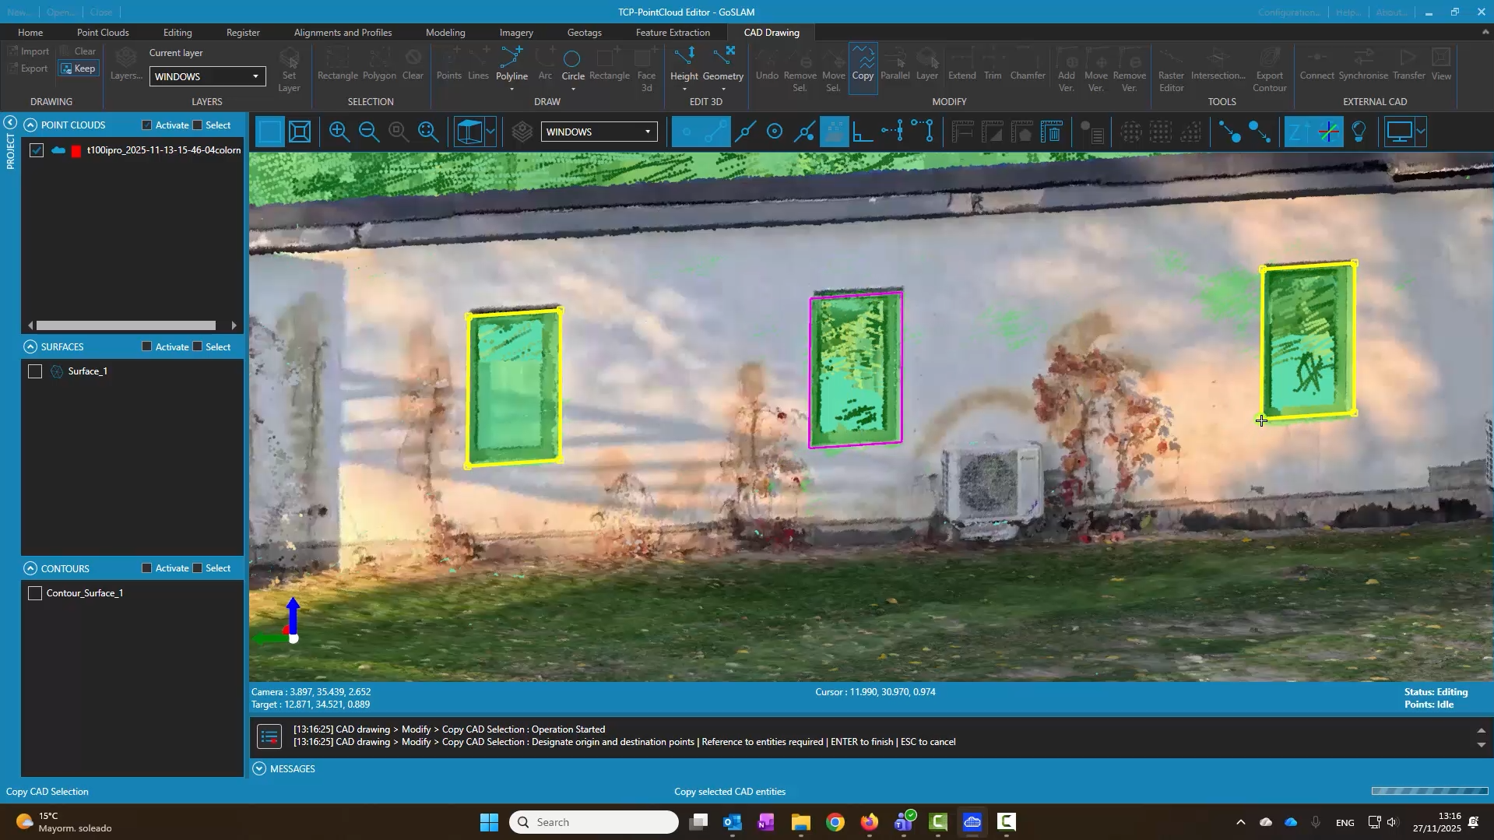Click the Geometry edit 3D tool
Viewport: 1494px width, 840px height.
[x=722, y=64]
